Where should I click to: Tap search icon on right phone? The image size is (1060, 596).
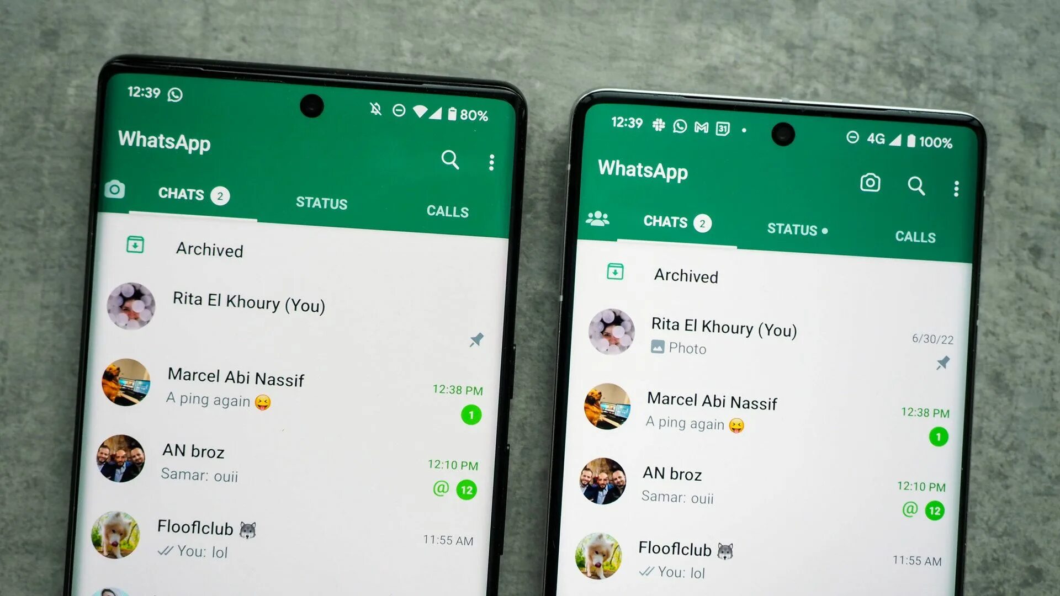pos(916,185)
